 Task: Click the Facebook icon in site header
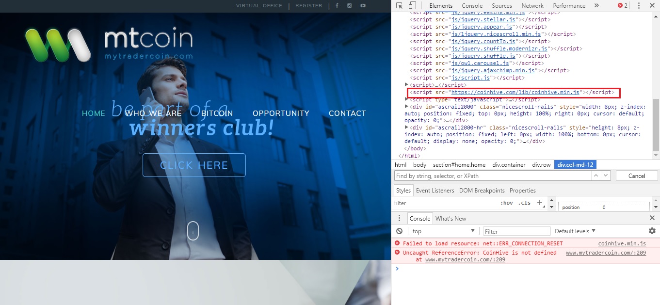(337, 6)
